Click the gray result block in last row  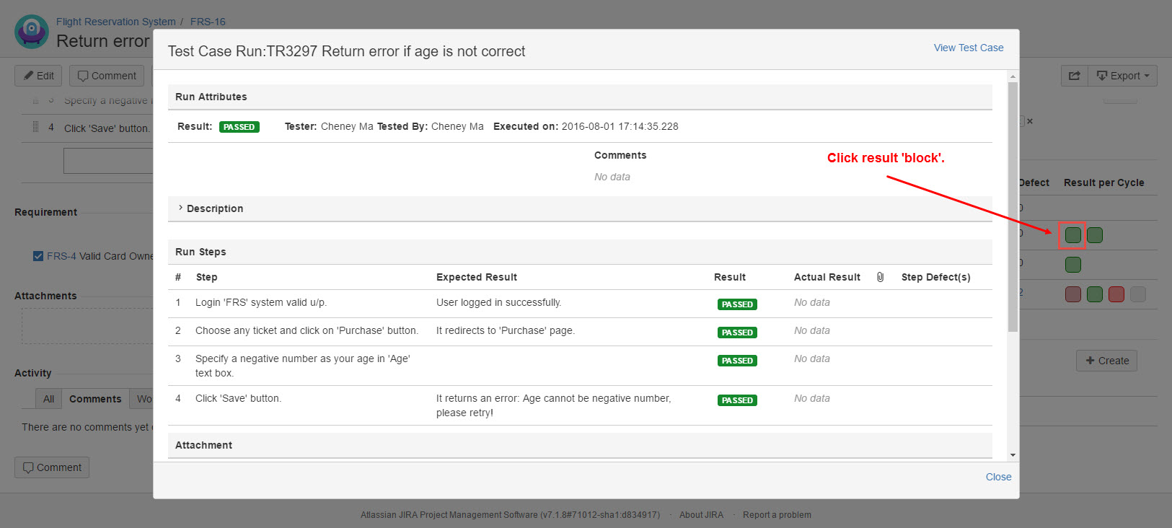[1137, 294]
